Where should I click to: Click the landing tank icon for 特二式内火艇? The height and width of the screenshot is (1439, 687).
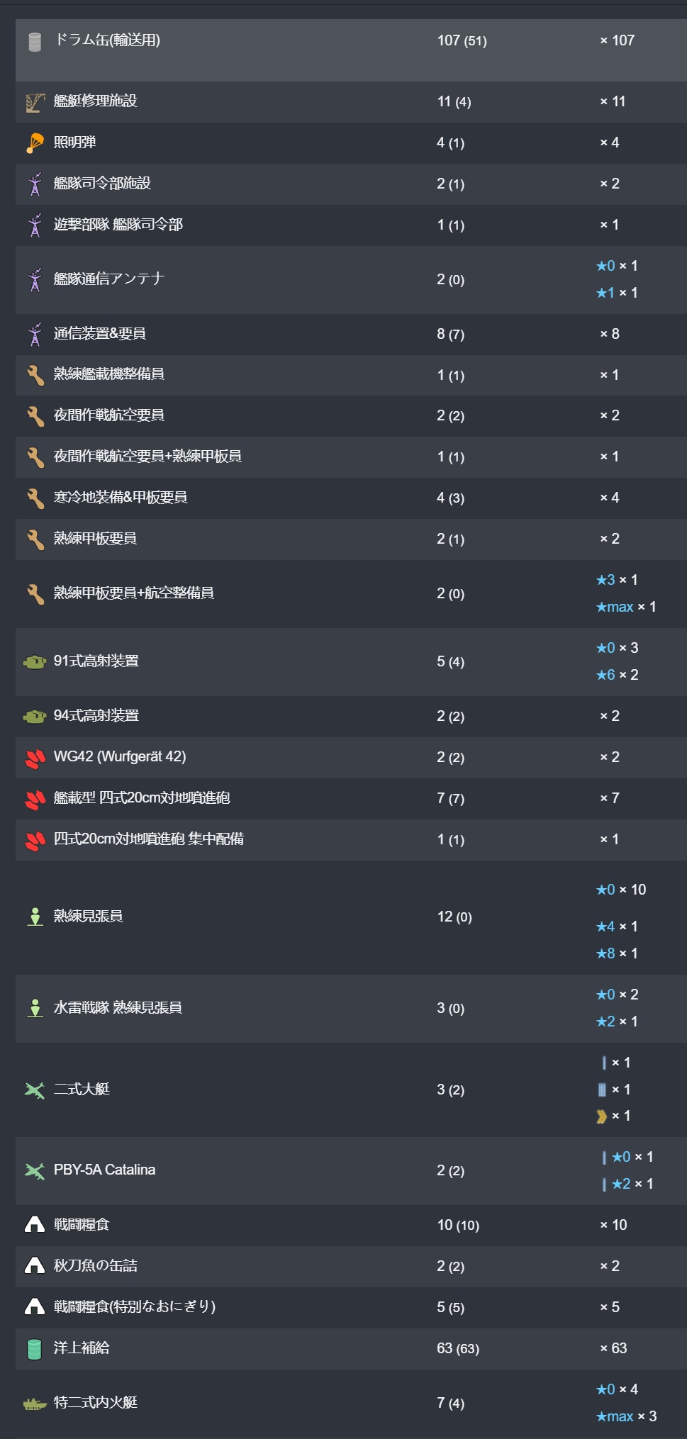pos(34,1404)
